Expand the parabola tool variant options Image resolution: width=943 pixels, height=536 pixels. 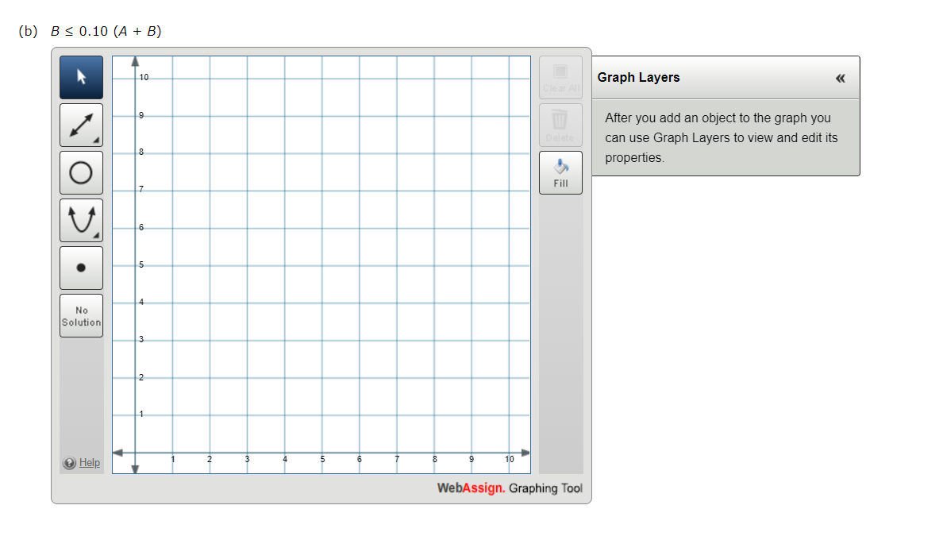[x=97, y=235]
